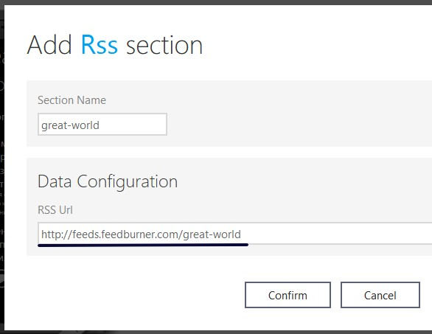Viewport: 432px width, 334px height.
Task: Click into the RSS Url field
Action: coord(234,234)
